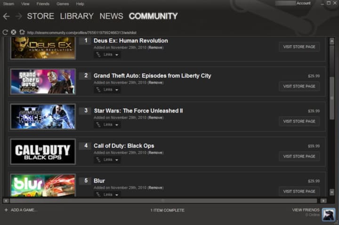The image size is (339, 225).
Task: Visit store page for Star Wars
Action: [x=299, y=121]
